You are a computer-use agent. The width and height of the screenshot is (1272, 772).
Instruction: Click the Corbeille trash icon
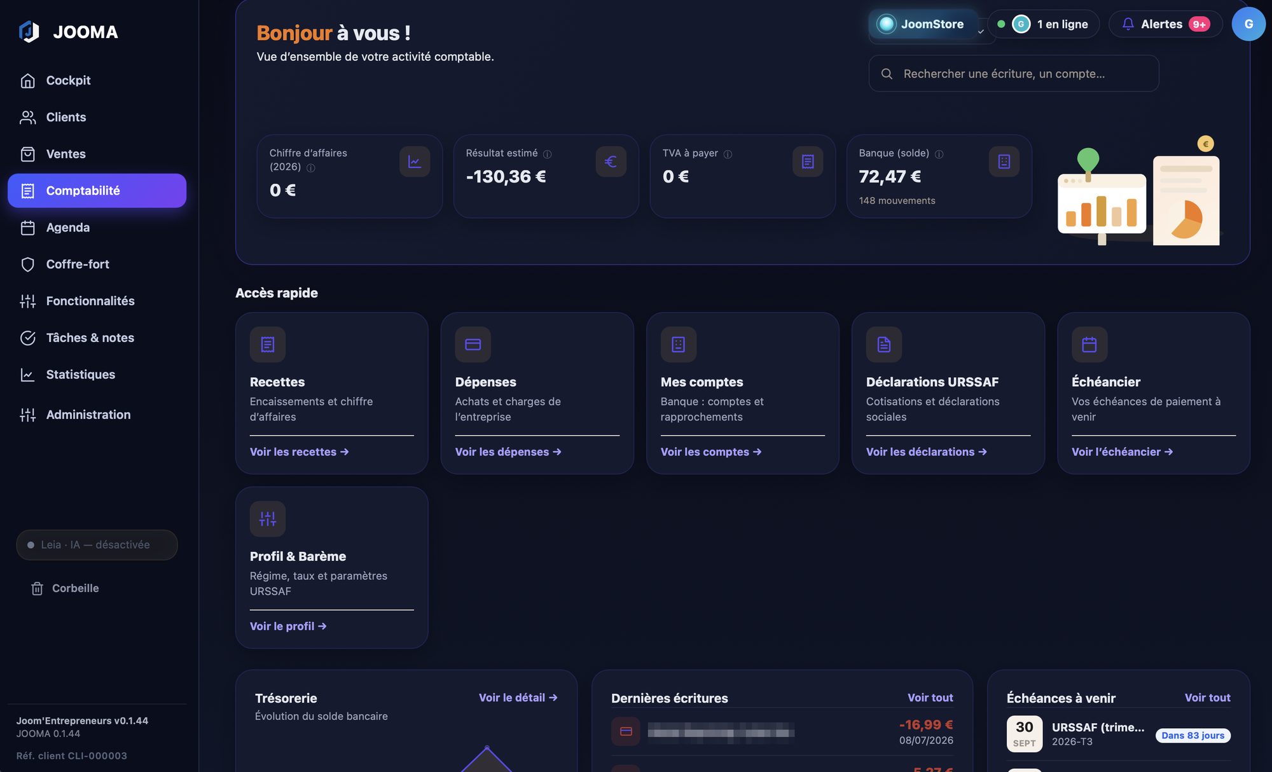[38, 589]
